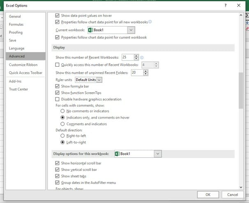Increase Recent Workbooks count with up arrow
The width and height of the screenshot is (249, 203).
pyautogui.click(x=136, y=56)
